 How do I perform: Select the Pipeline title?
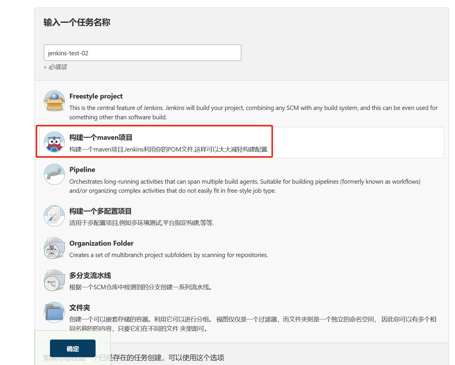82,170
